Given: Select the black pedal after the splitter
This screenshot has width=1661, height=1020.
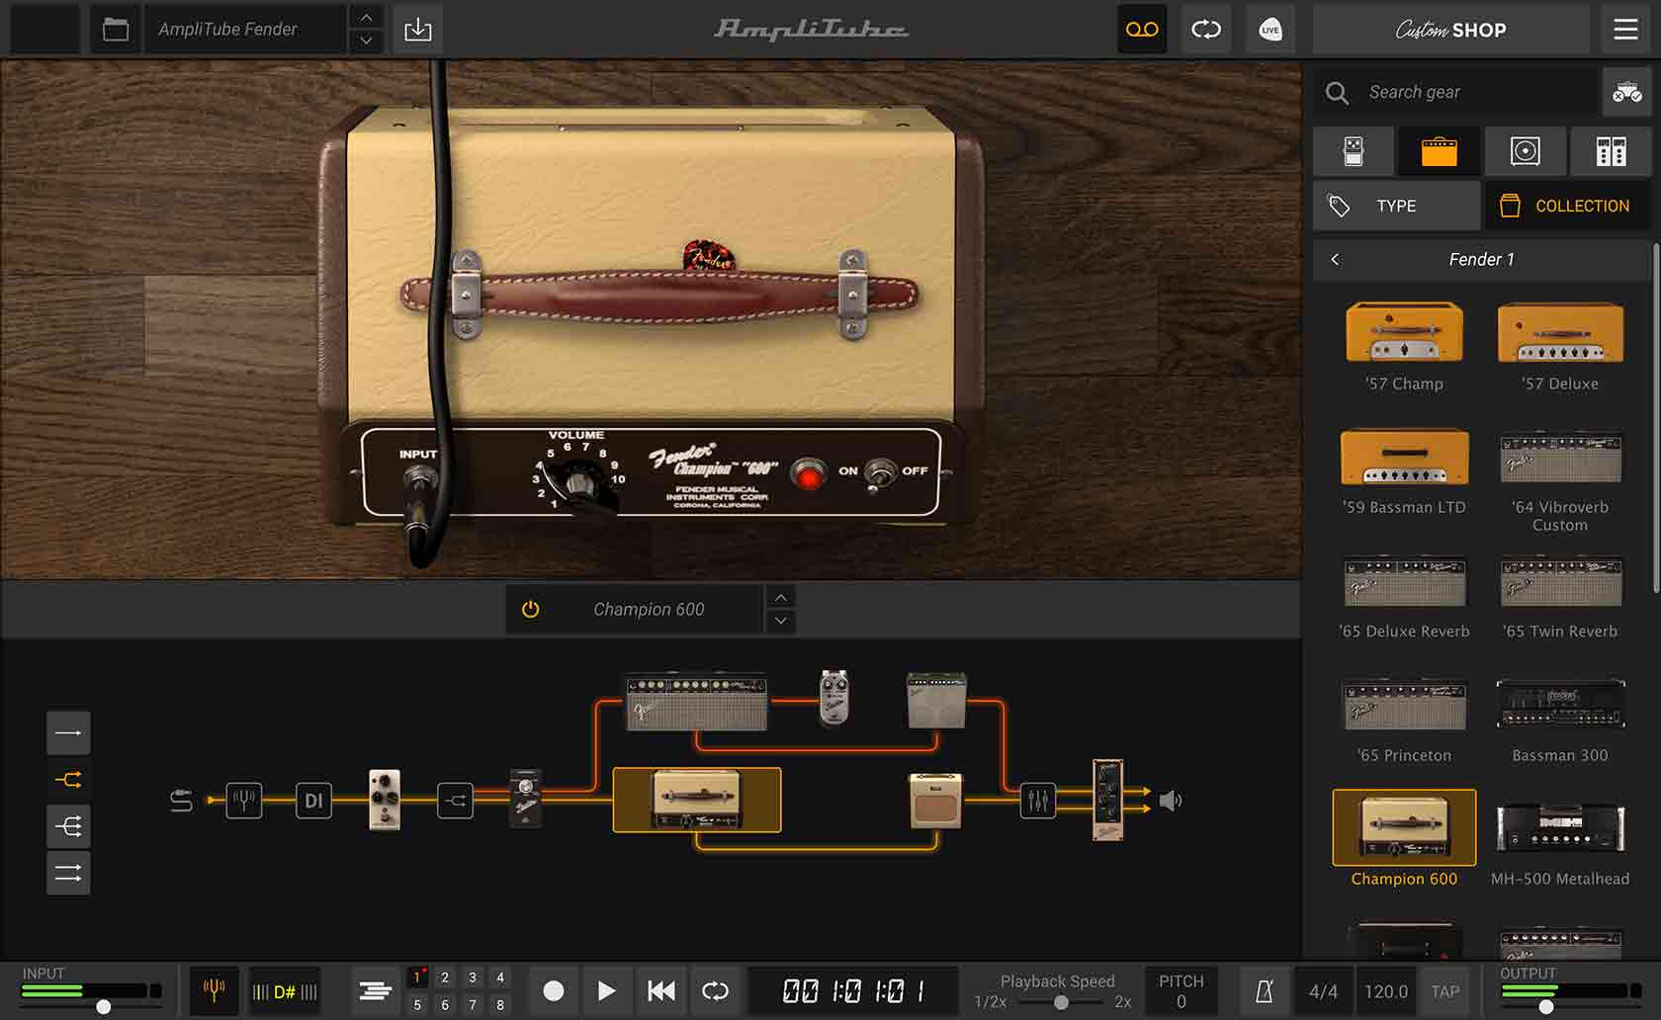Looking at the screenshot, I should pos(525,797).
